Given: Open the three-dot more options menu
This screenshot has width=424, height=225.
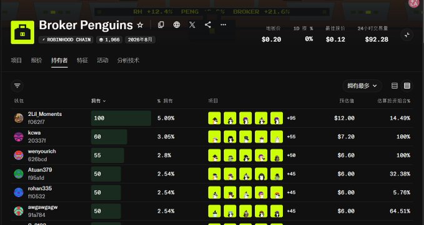Looking at the screenshot, I should click(x=223, y=25).
